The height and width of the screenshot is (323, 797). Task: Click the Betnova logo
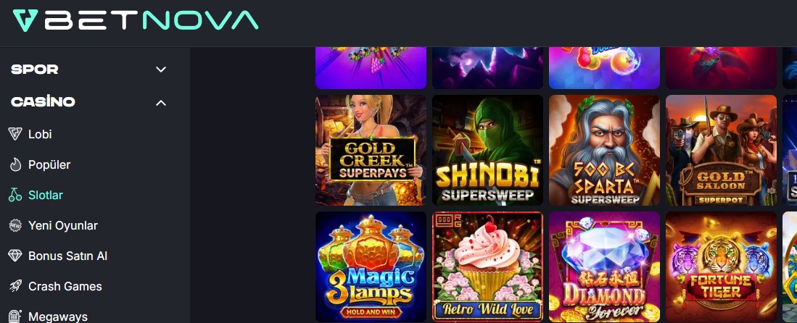click(x=136, y=20)
